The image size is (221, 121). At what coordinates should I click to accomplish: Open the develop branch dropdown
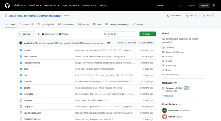[x=27, y=34]
